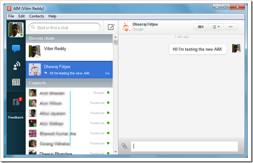Click Dheeraj Fiitjee robot avatar in chat header
The width and height of the screenshot is (253, 163).
tap(126, 27)
